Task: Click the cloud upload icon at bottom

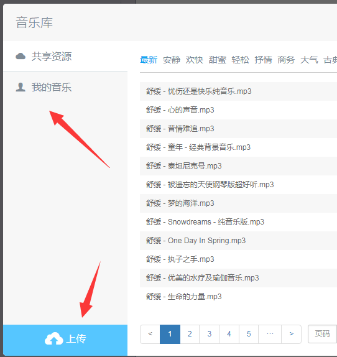Action: coord(53,338)
